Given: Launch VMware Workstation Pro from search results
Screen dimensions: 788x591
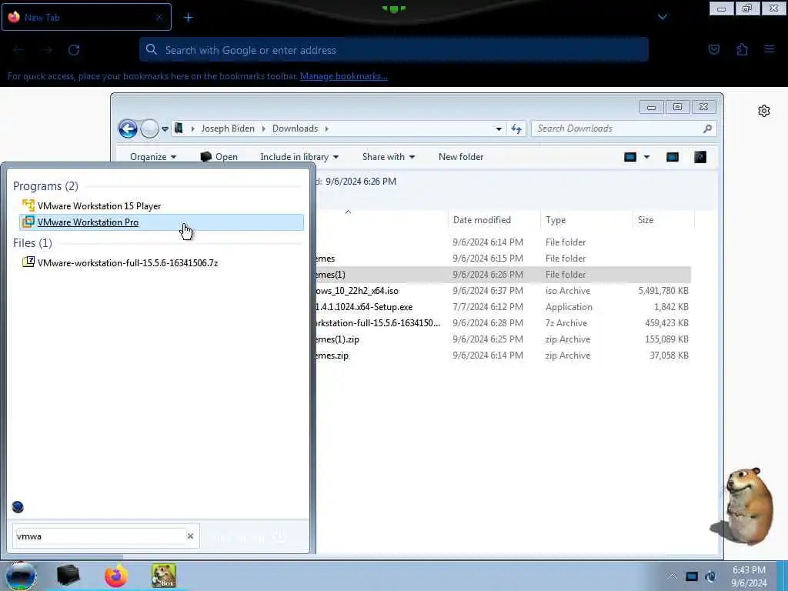Looking at the screenshot, I should click(161, 222).
